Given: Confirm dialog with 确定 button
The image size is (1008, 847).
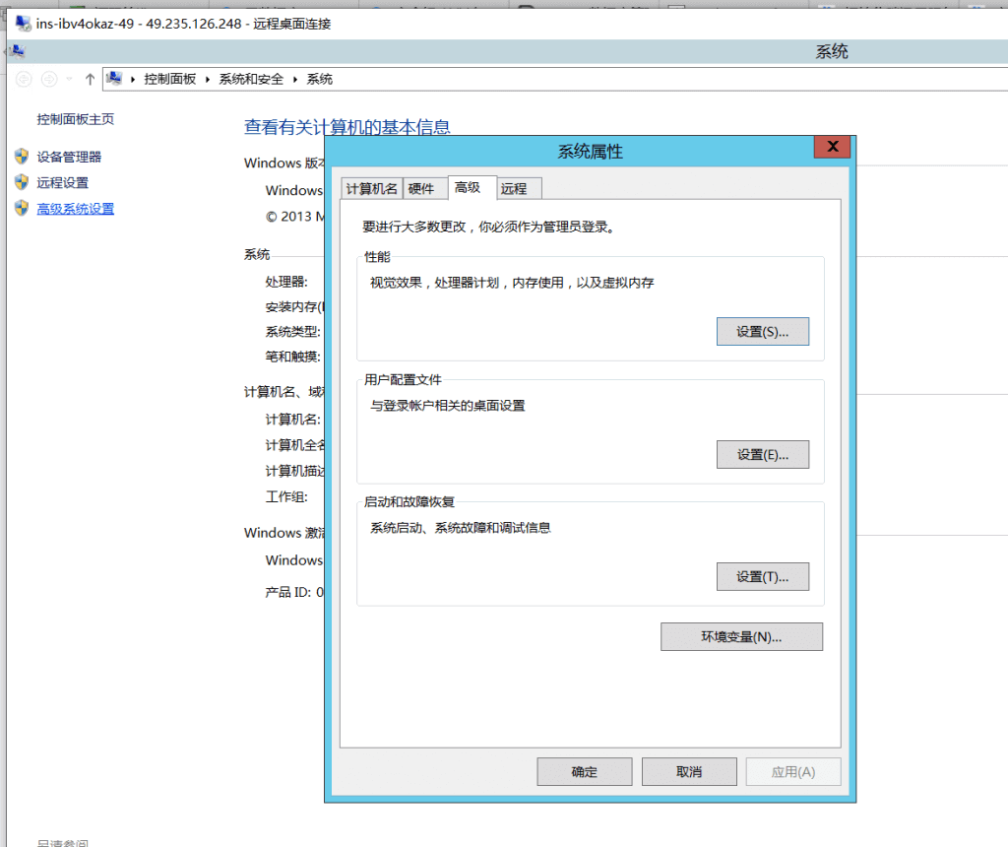Looking at the screenshot, I should tap(585, 772).
